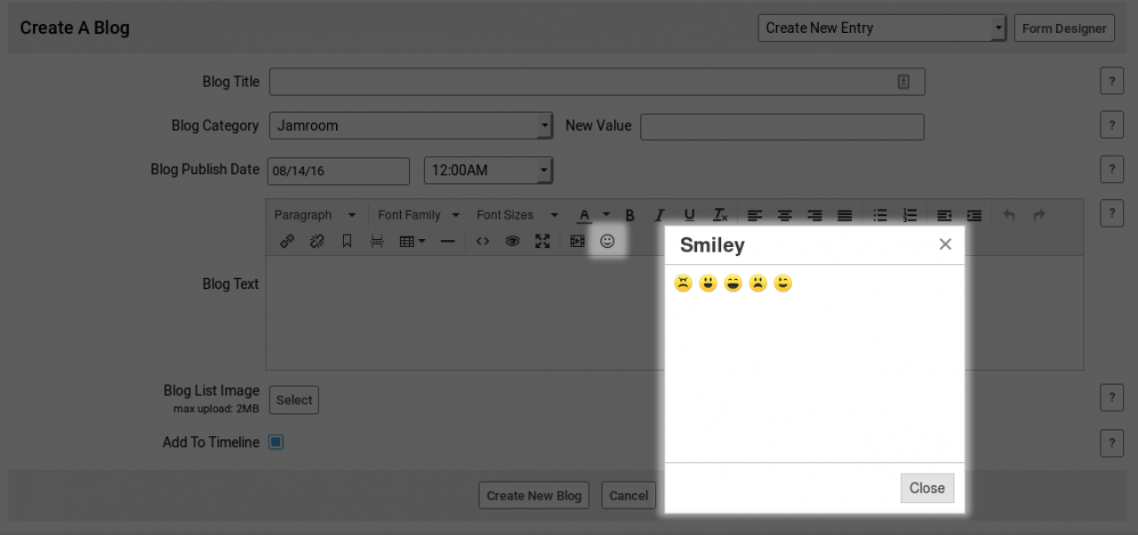Choose the laughing smiley with closed eyes

tap(733, 283)
